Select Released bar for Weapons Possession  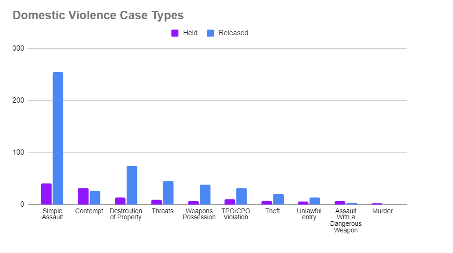pos(205,194)
